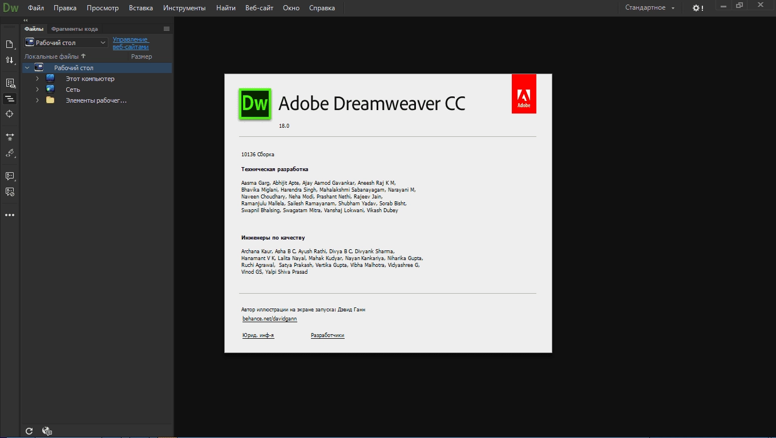Sort by Размер column header

[x=142, y=56]
